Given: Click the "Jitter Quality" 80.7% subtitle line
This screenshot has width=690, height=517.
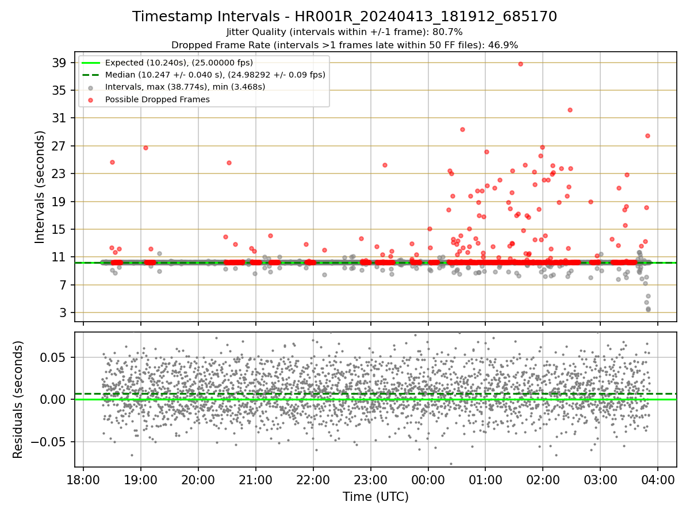Looking at the screenshot, I should [x=344, y=32].
